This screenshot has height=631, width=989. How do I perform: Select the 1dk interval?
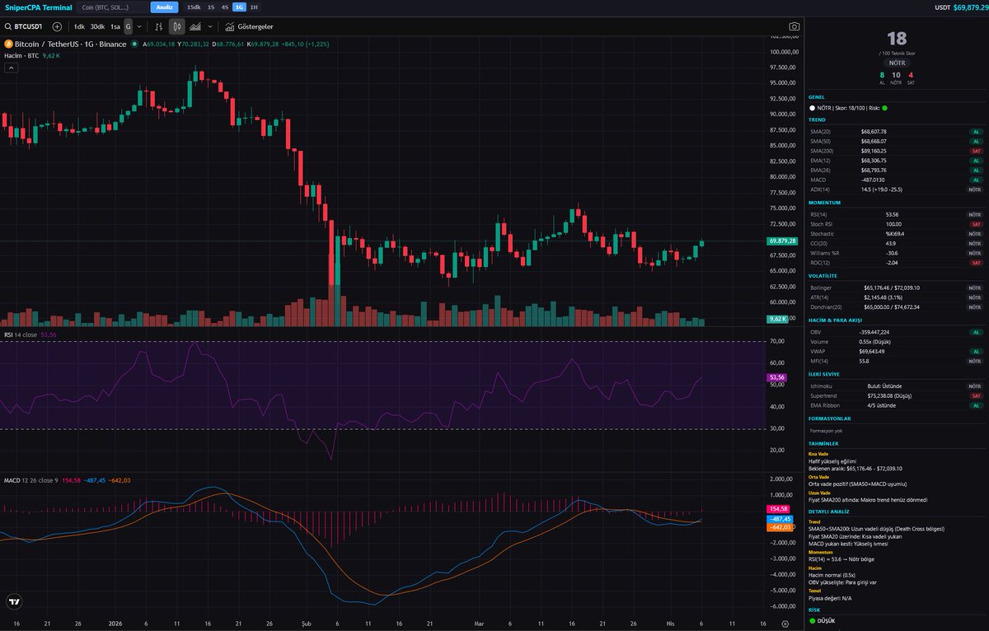coord(79,26)
